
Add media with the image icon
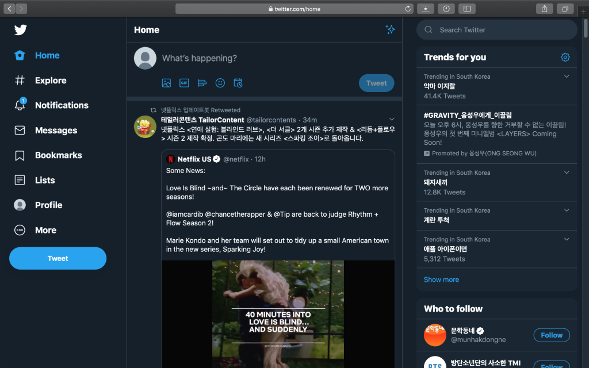166,83
